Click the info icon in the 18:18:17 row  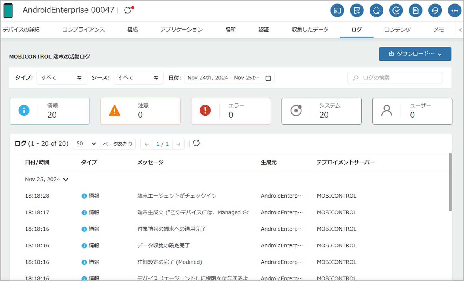84,213
